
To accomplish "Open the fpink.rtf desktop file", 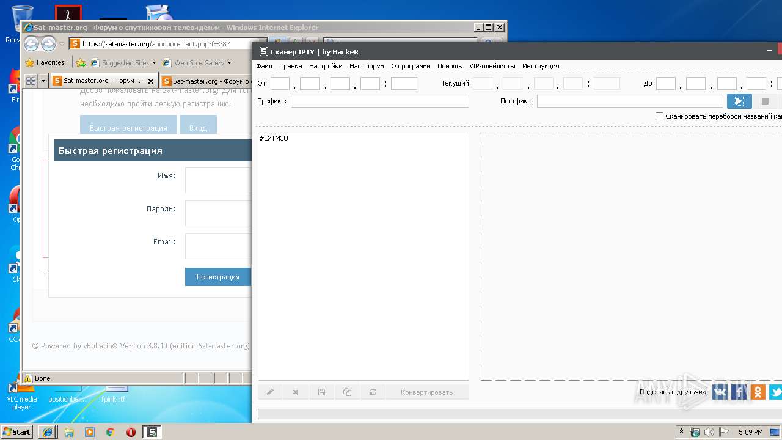I will coord(113,394).
